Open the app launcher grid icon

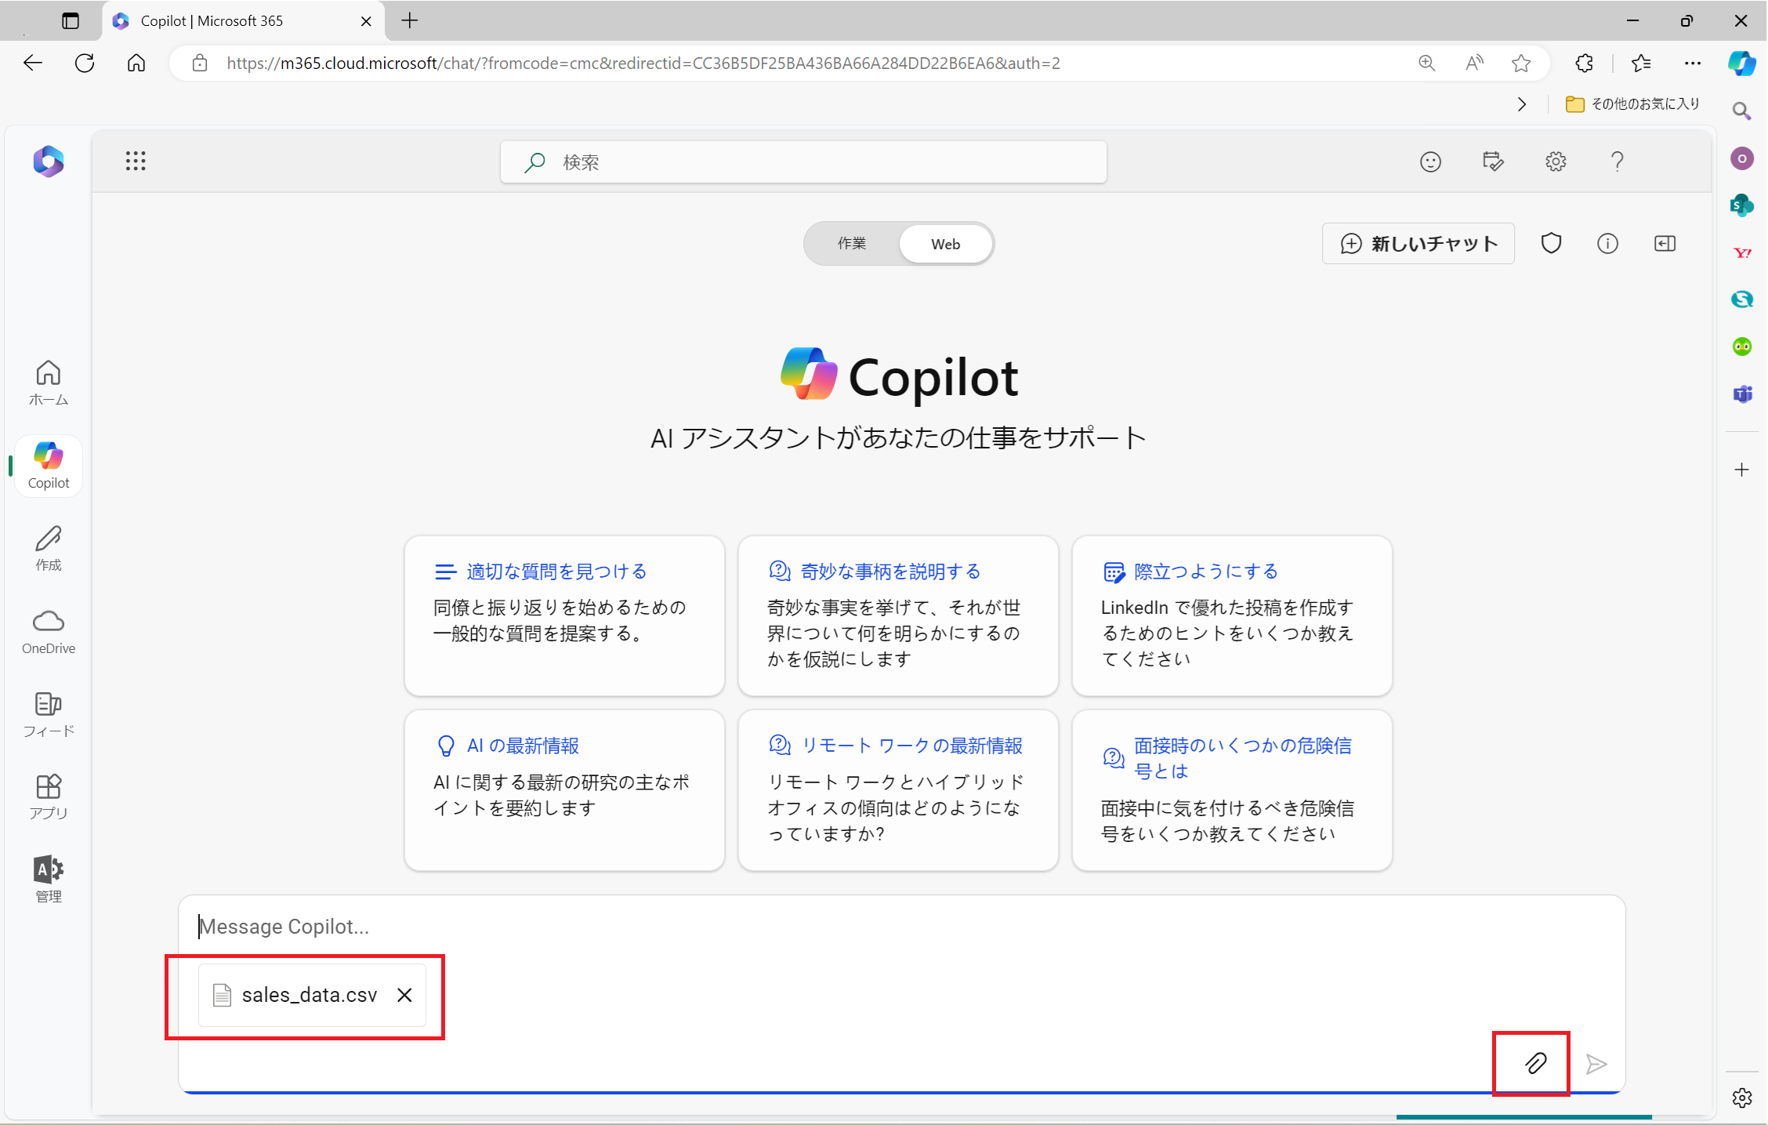136,161
